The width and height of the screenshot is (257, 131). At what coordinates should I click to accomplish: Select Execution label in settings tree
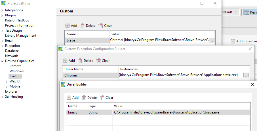(x=12, y=46)
